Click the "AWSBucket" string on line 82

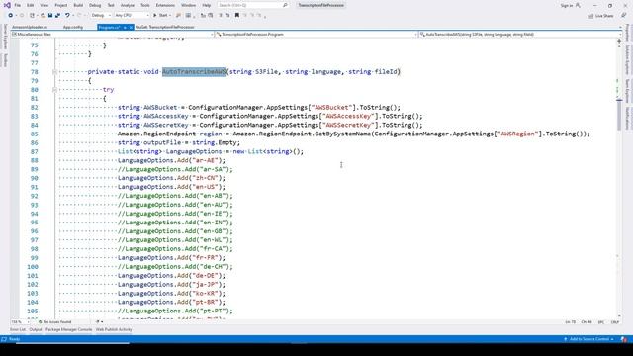331,108
